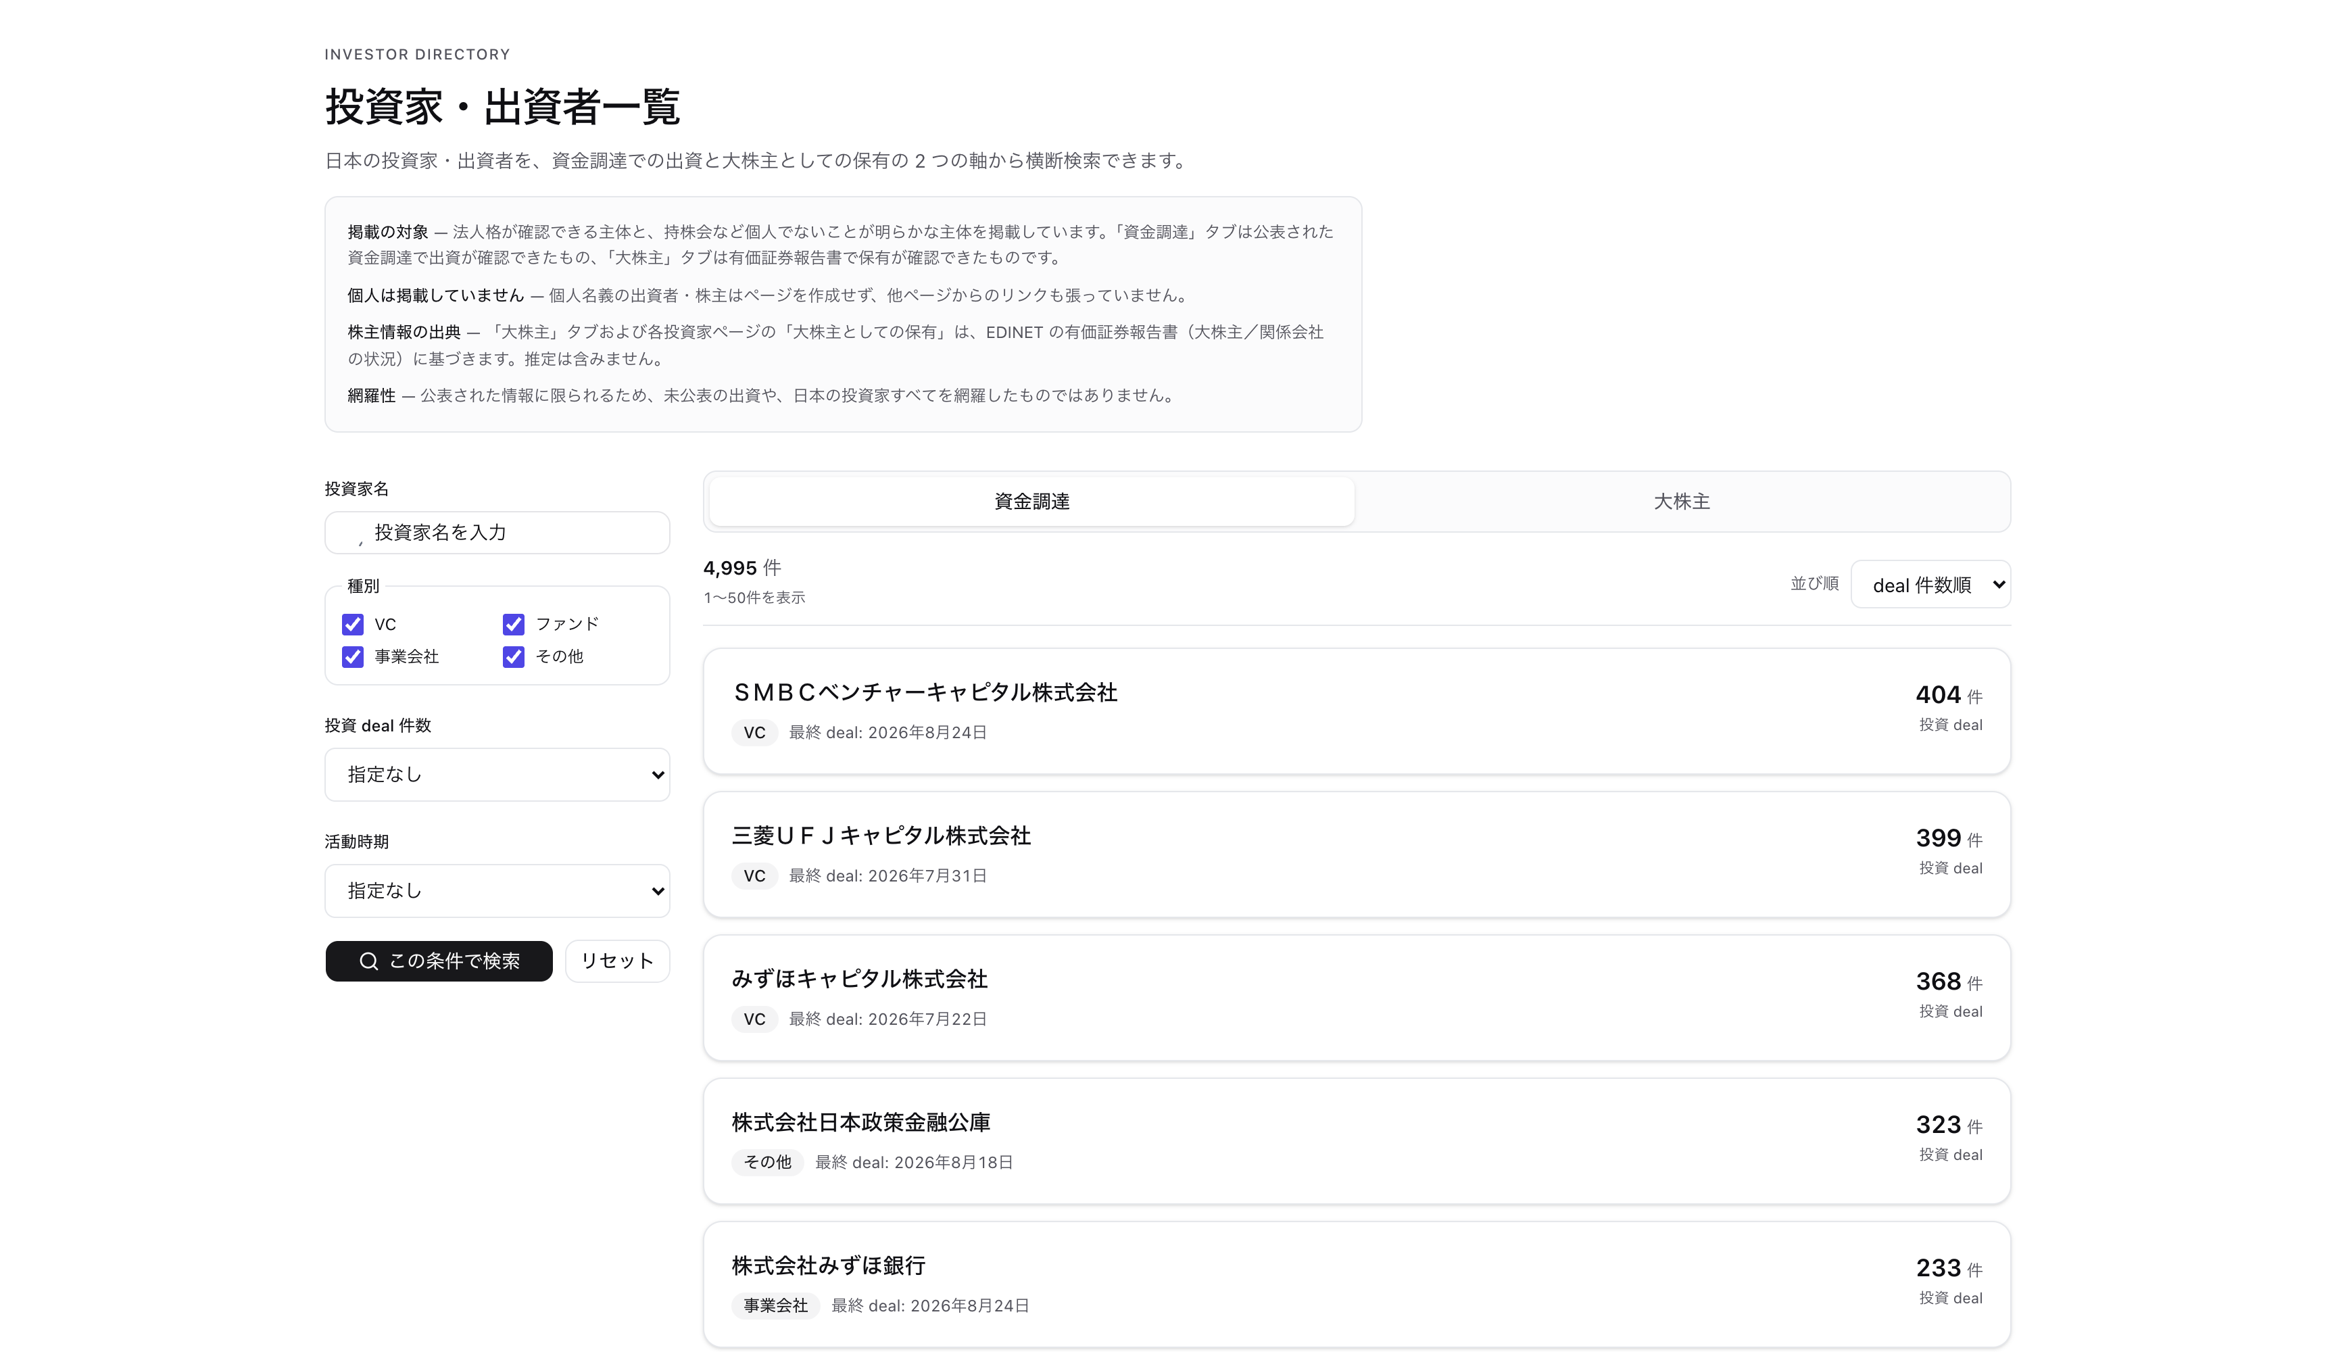Click the 個人は掲載していません note heading
Screen dimensions: 2336x1352
[436, 295]
